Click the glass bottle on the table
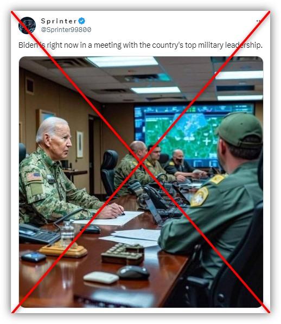Viewport: 281px width, 324px height. pyautogui.click(x=67, y=233)
